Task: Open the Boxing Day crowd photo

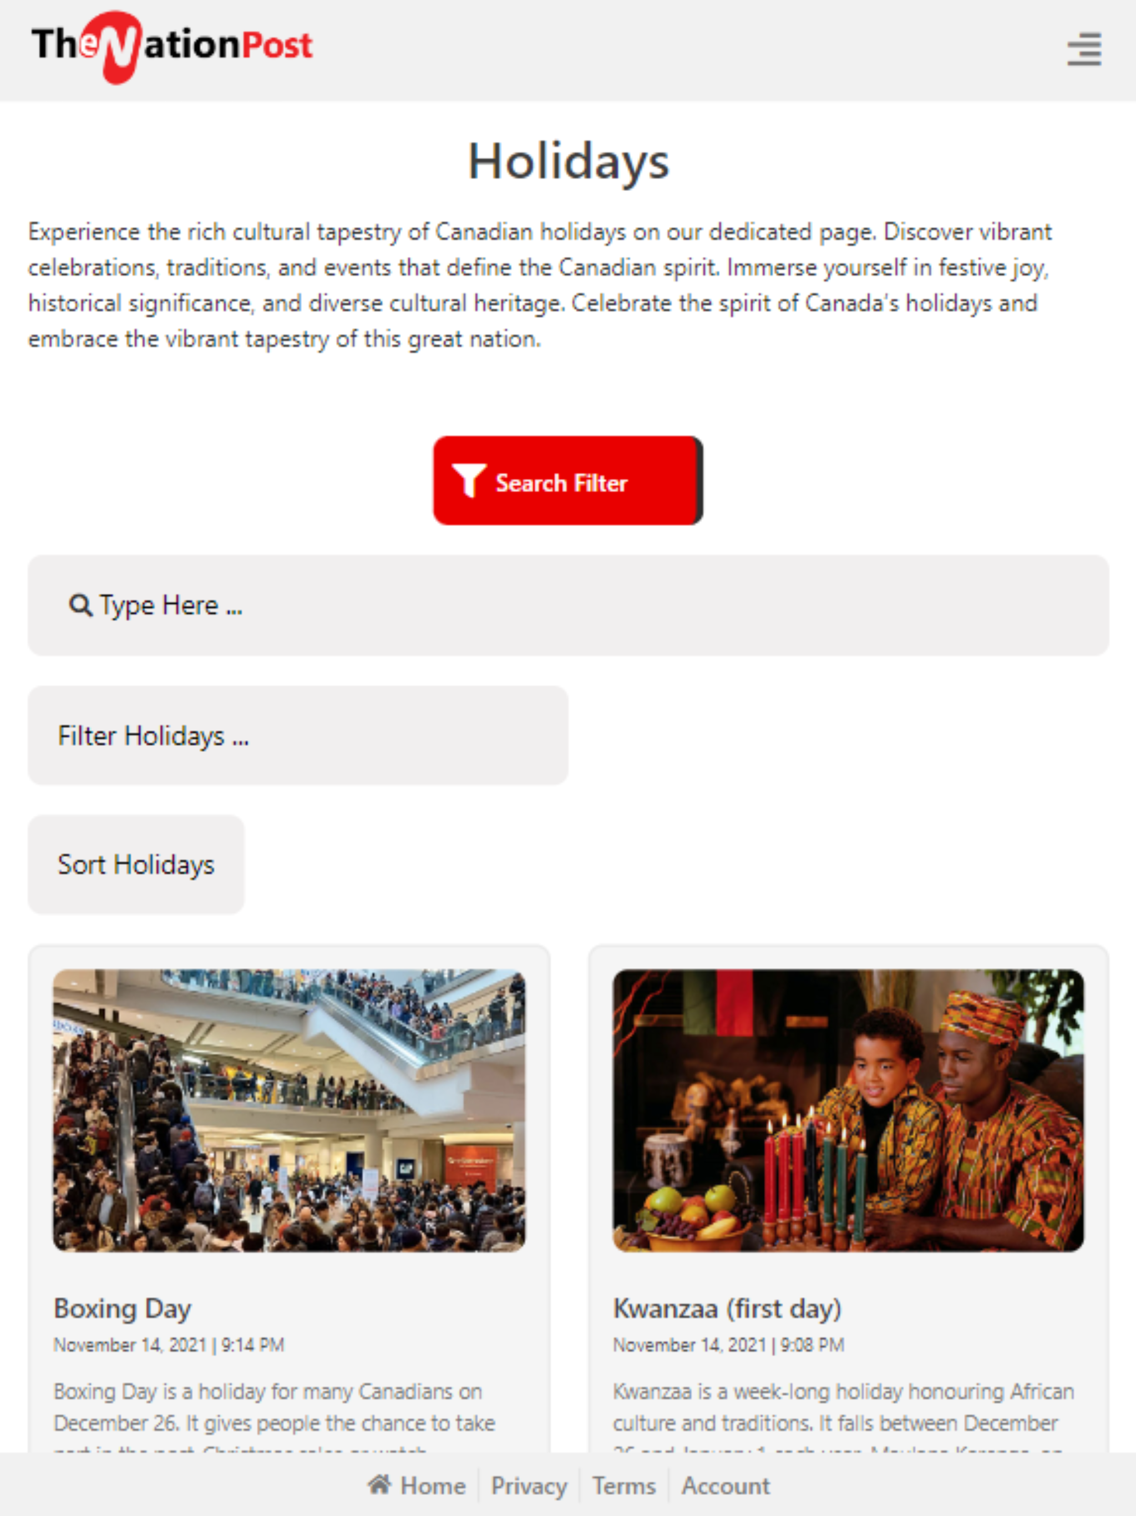Action: 289,1110
